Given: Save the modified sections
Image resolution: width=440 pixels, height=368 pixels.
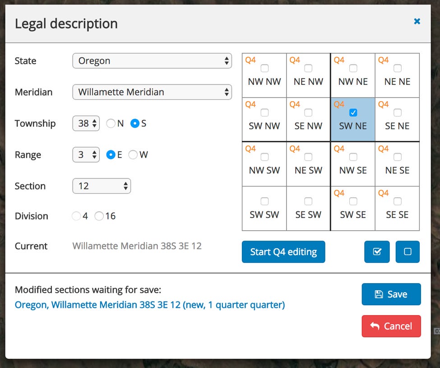Looking at the screenshot, I should (x=391, y=294).
